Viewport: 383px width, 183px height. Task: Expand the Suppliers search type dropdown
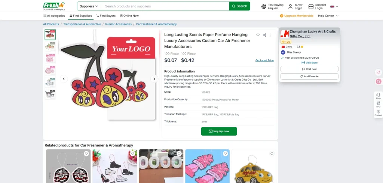point(89,6)
